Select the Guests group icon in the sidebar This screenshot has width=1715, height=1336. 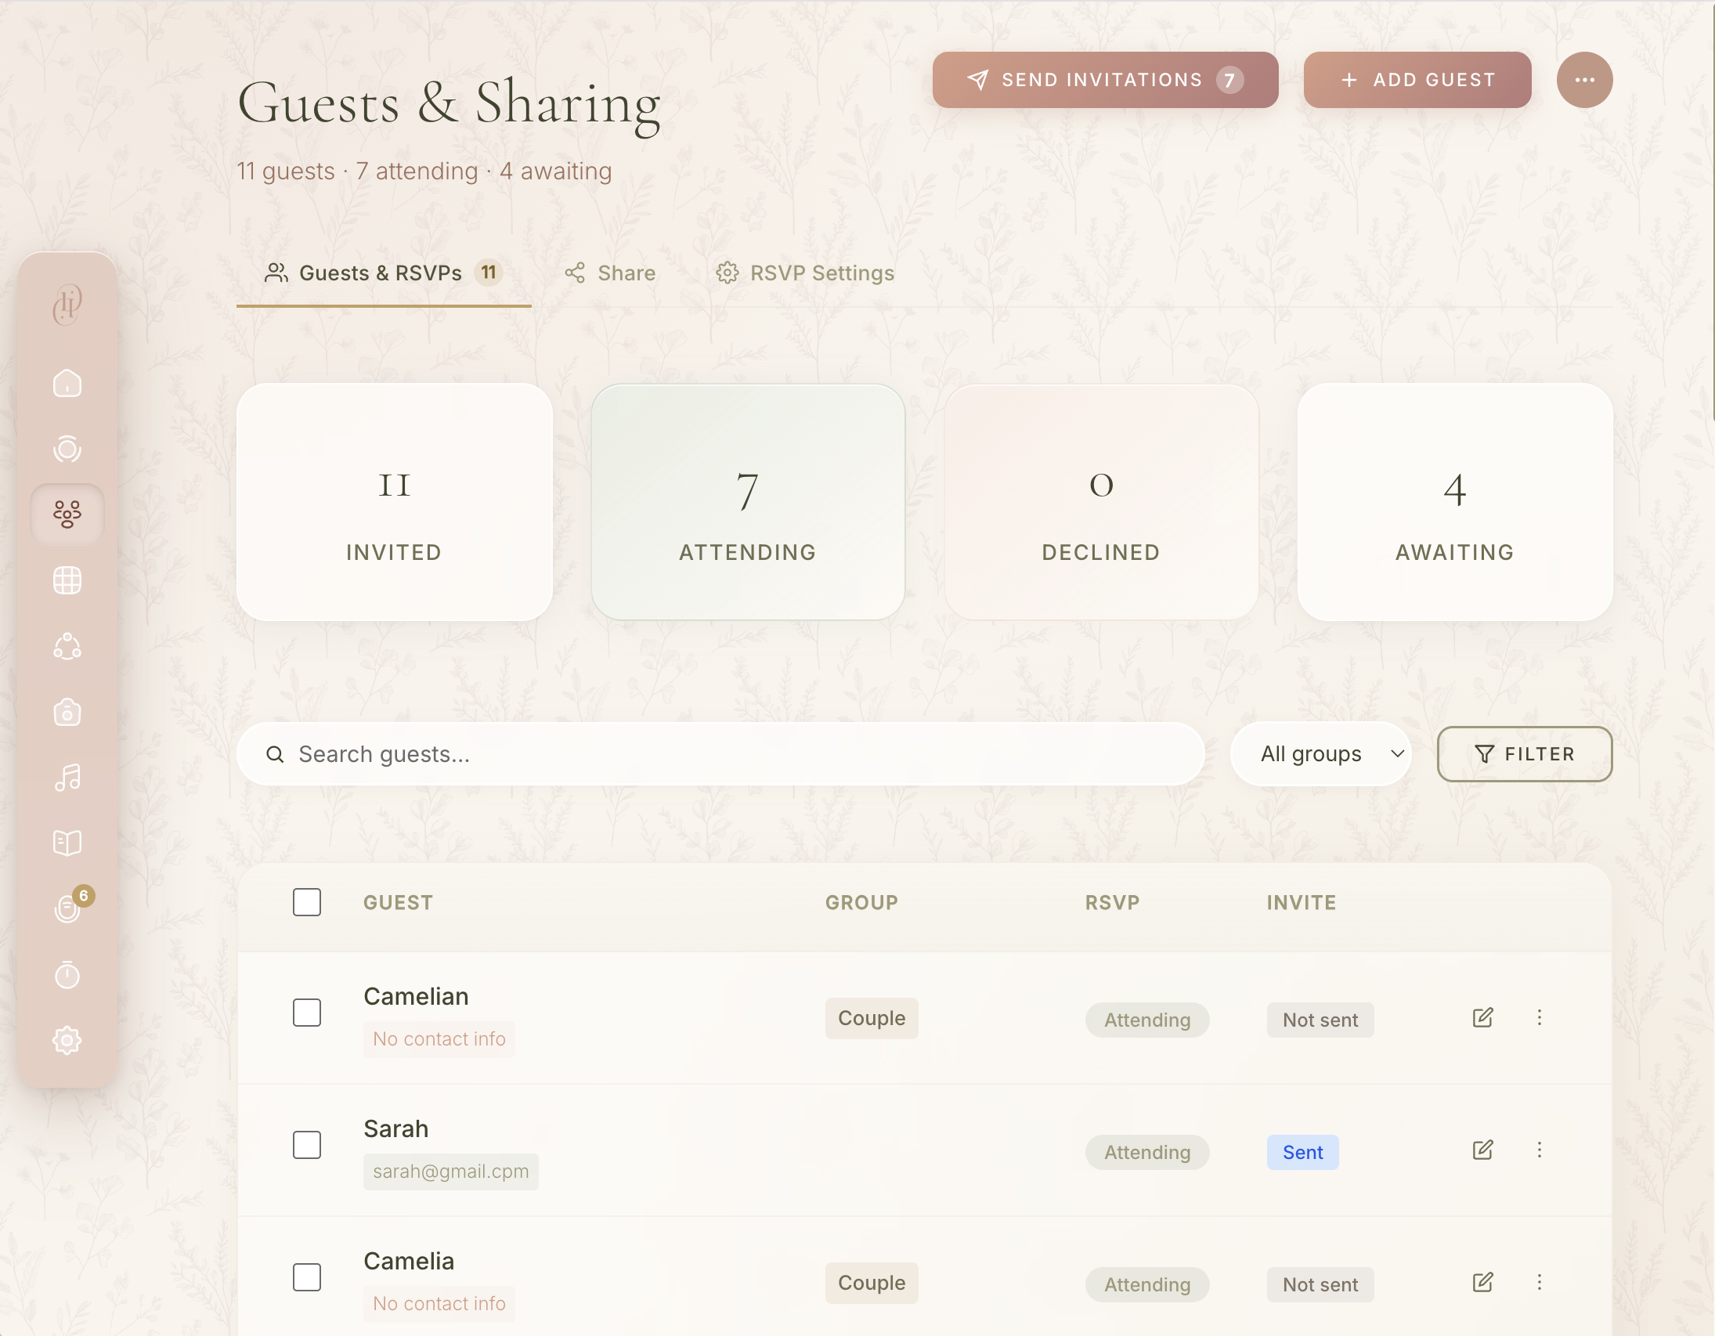pyautogui.click(x=67, y=515)
